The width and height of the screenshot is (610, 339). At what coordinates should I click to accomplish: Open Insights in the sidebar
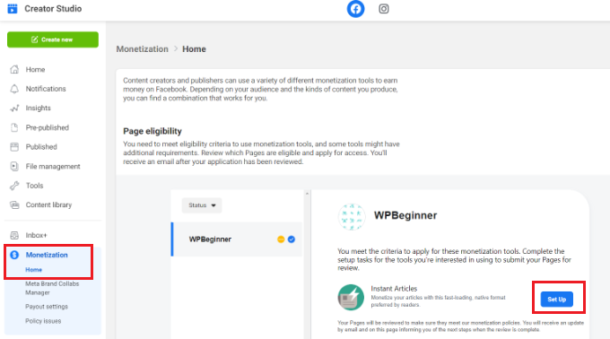[x=38, y=109]
